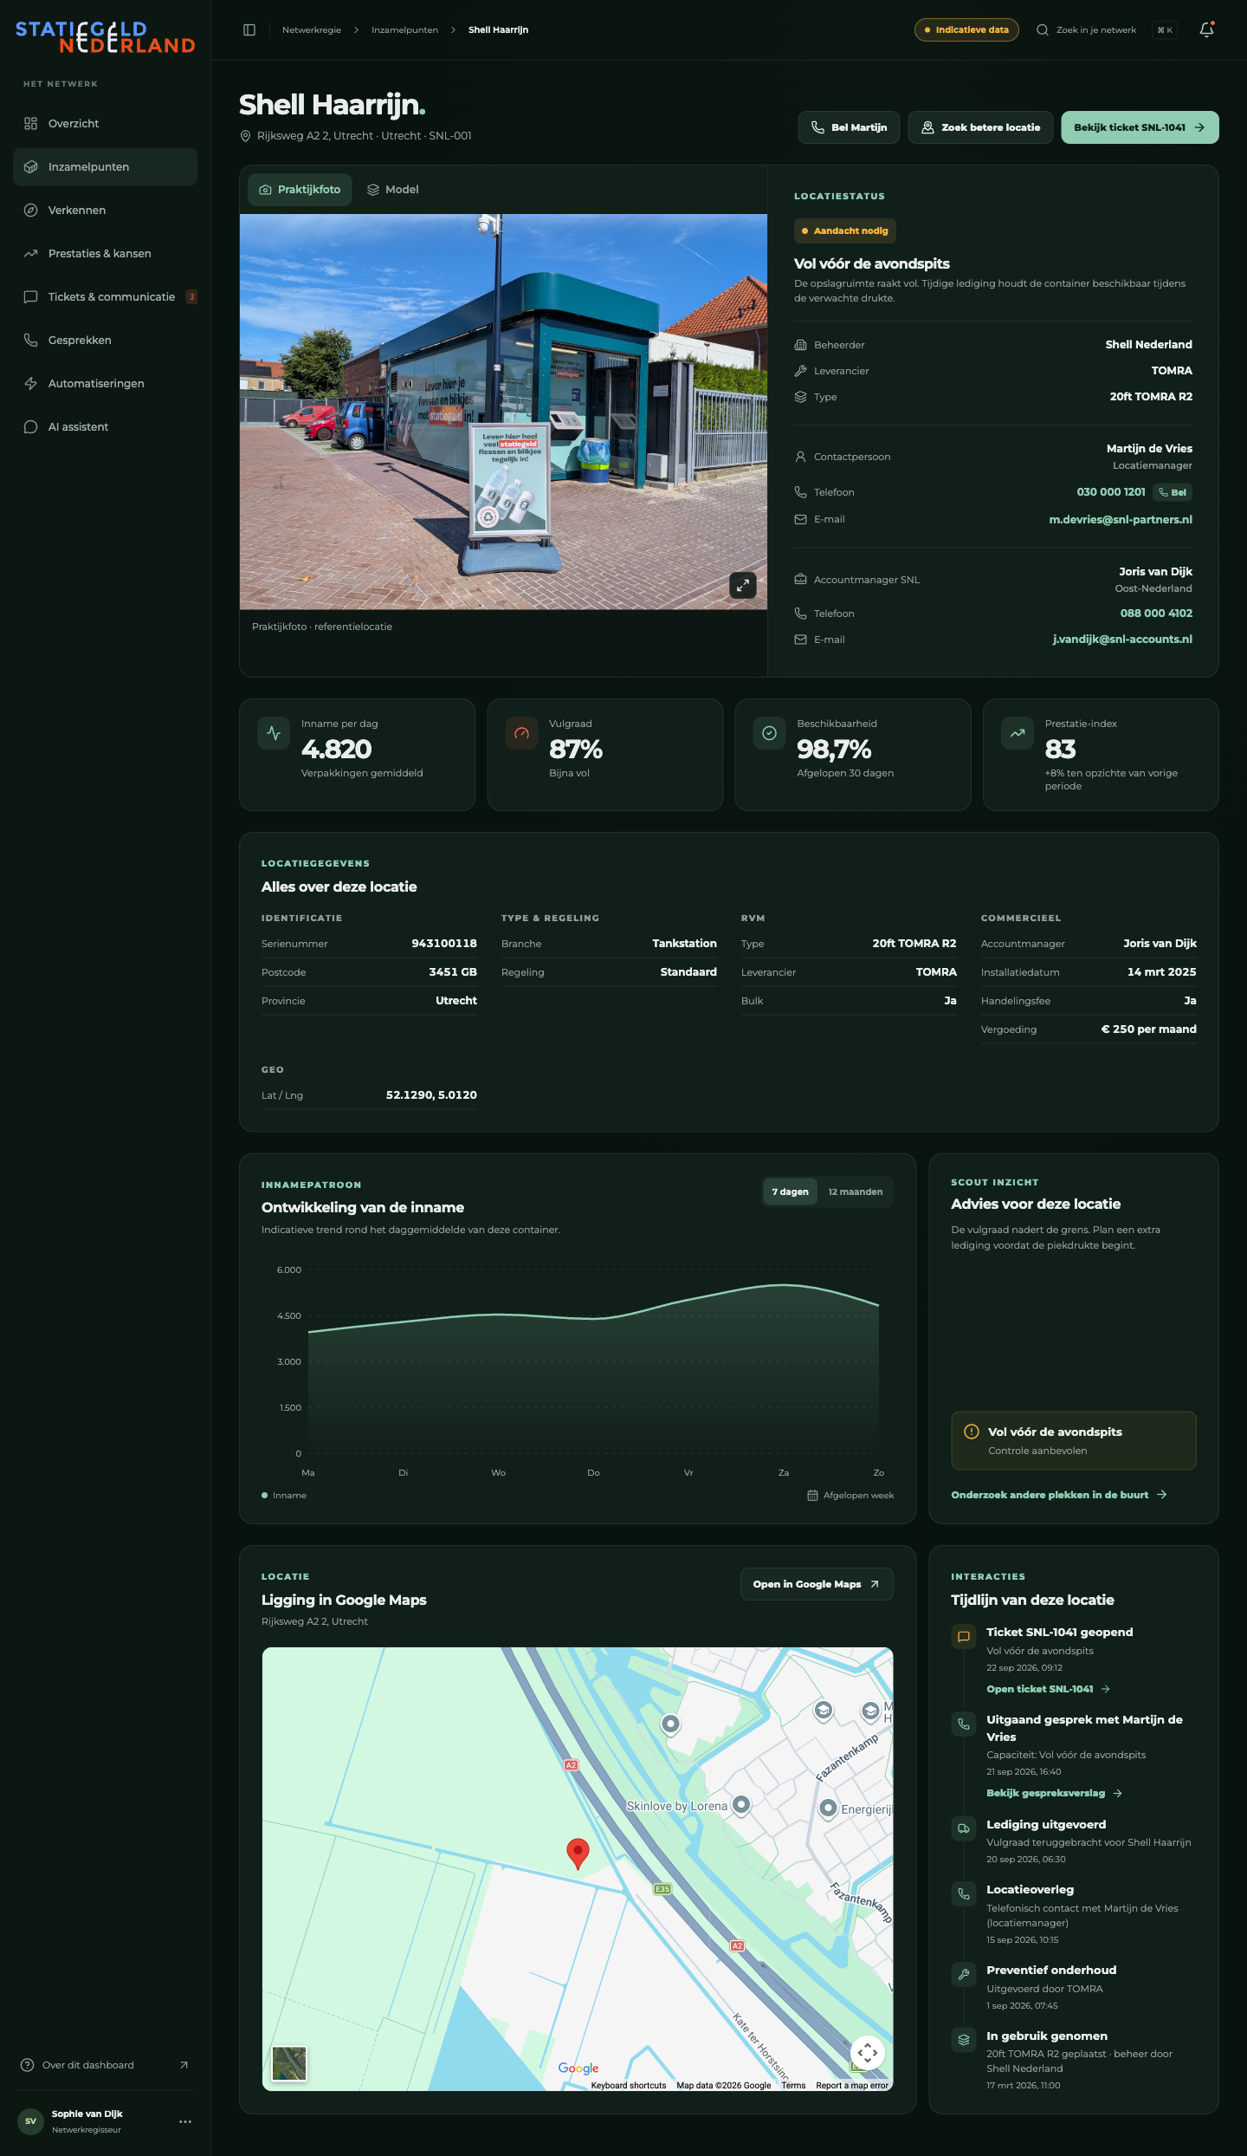Open Inzamelpunten in the sidebar

click(105, 167)
